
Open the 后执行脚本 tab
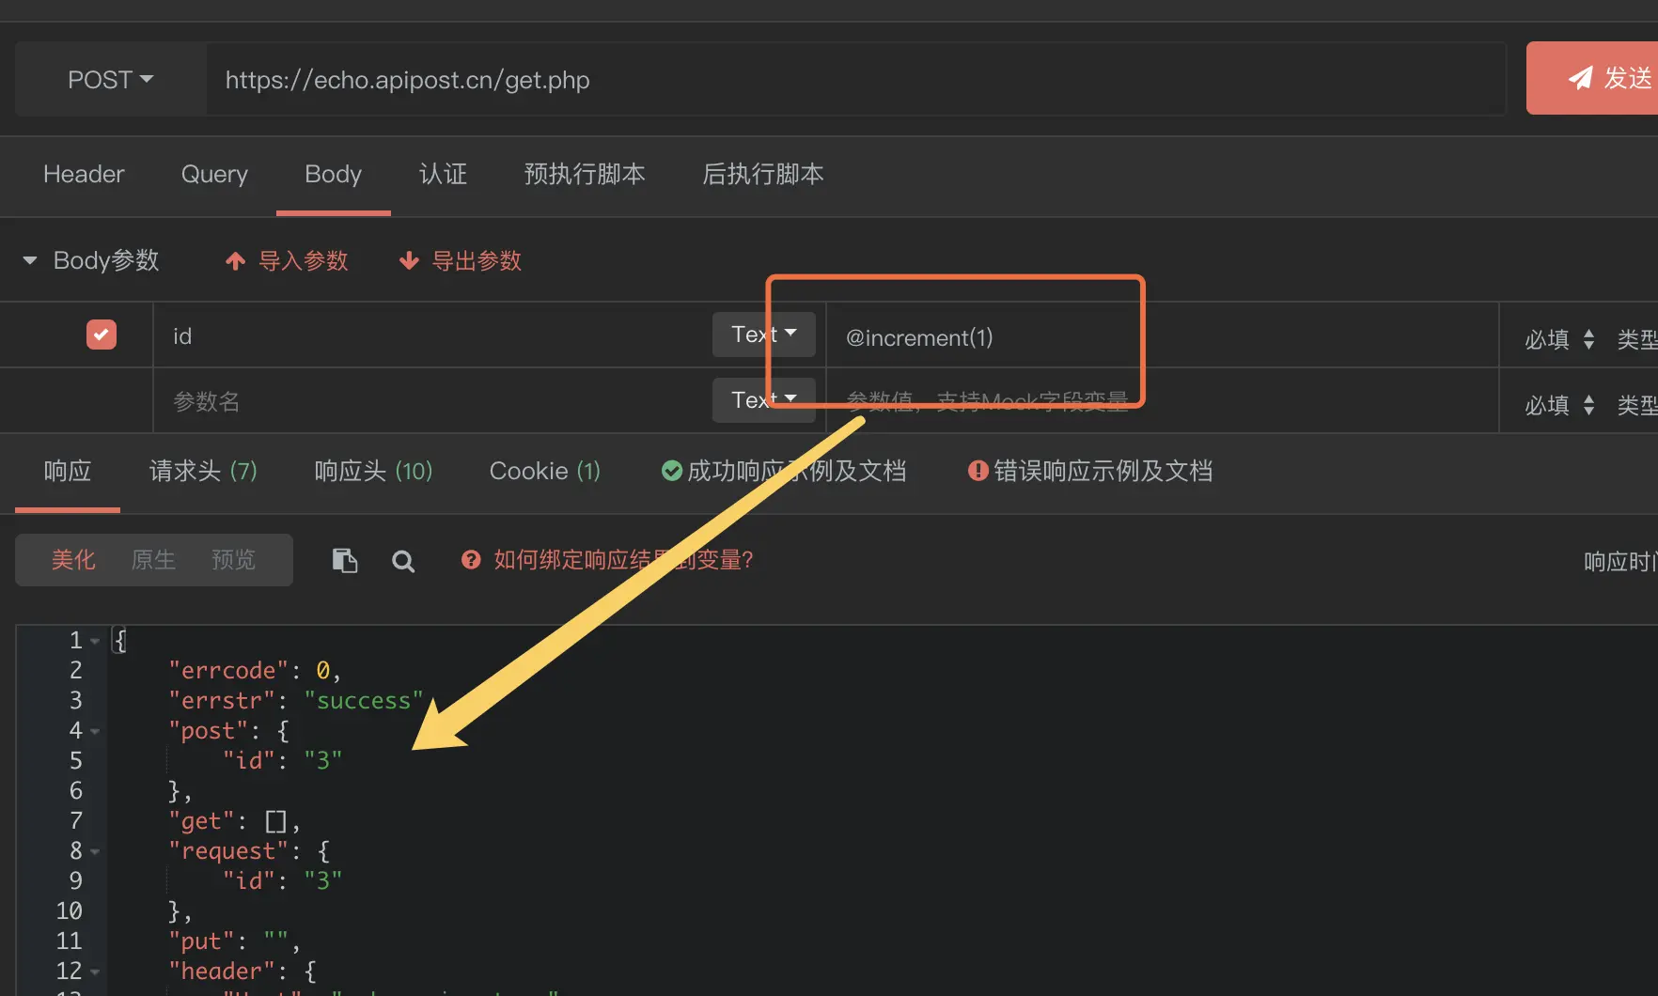point(763,175)
